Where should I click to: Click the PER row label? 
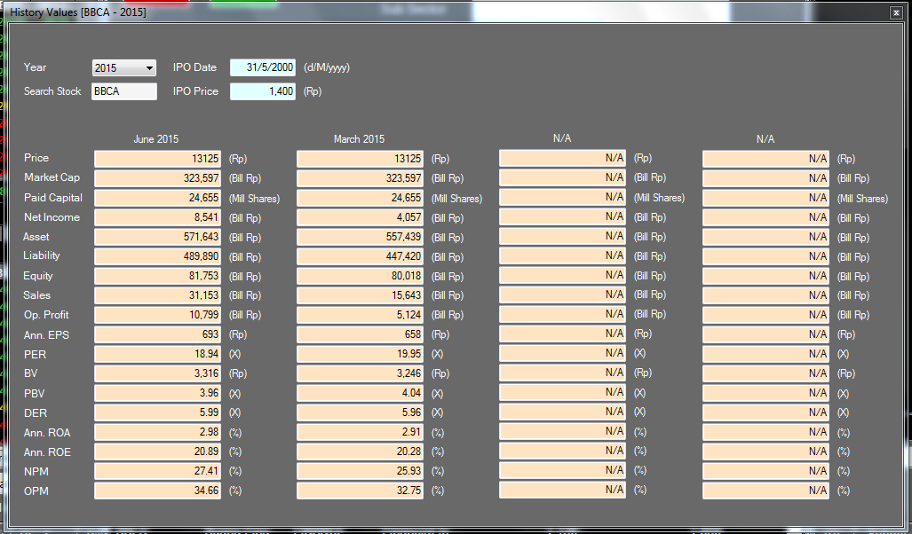coord(35,355)
